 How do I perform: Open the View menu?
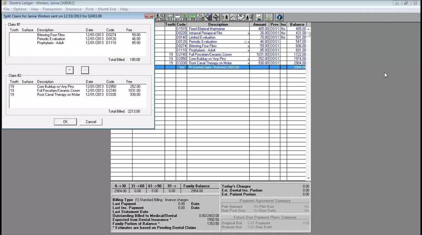point(34,9)
